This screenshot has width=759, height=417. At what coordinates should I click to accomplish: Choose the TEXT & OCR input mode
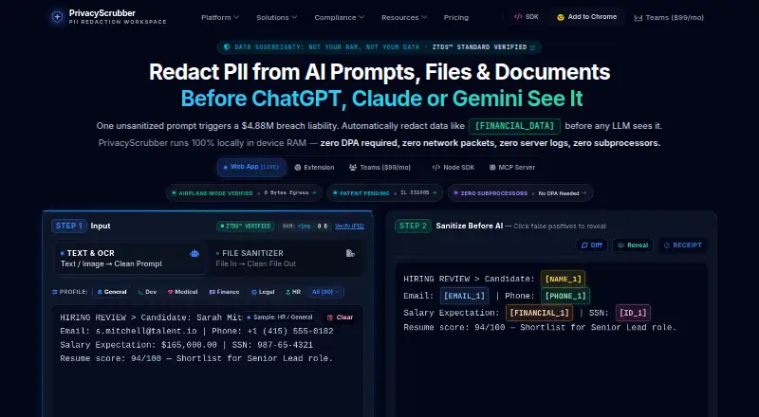pos(130,259)
